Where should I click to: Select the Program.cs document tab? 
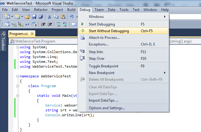coord(19,34)
